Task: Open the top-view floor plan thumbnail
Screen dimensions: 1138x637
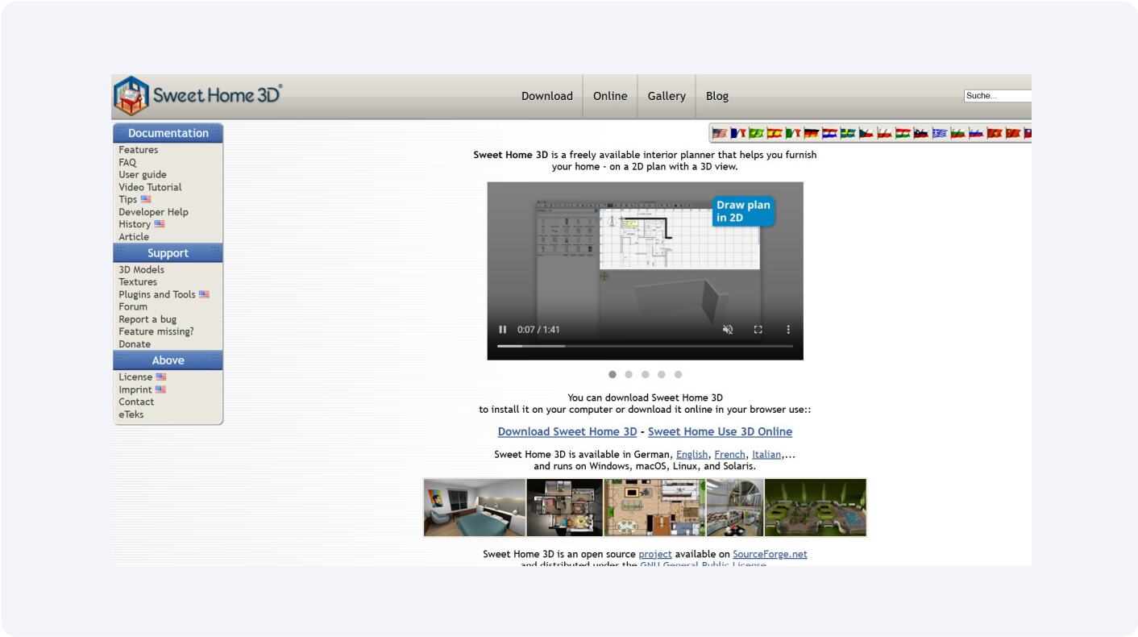Action: [x=654, y=508]
